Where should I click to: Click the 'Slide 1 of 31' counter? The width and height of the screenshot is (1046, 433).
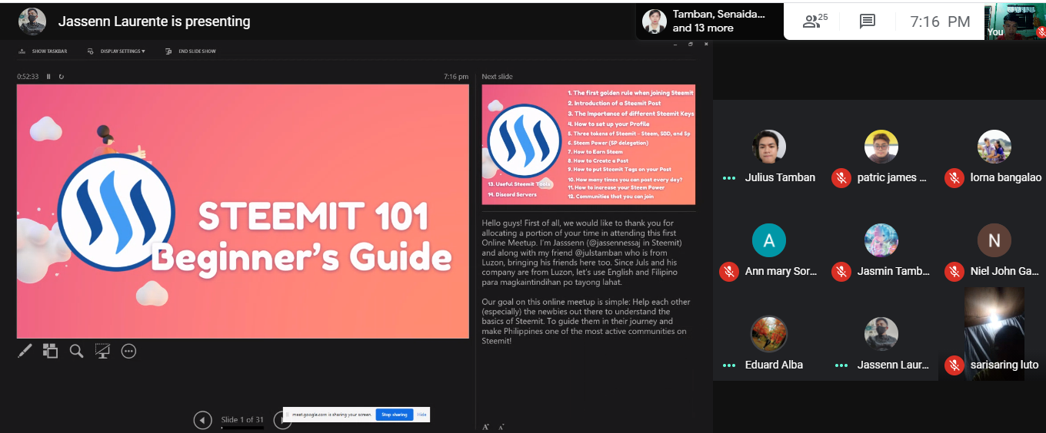coord(242,419)
